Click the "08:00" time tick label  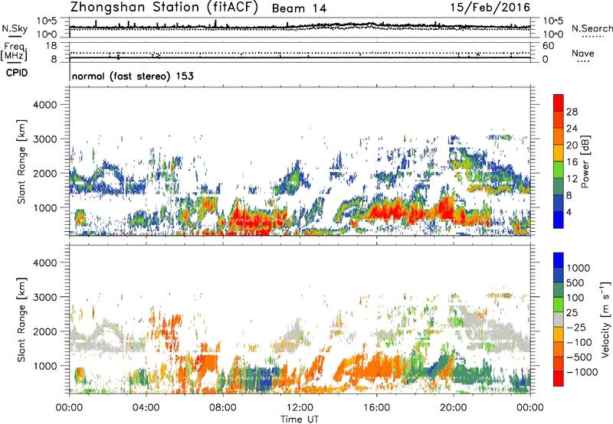point(222,408)
